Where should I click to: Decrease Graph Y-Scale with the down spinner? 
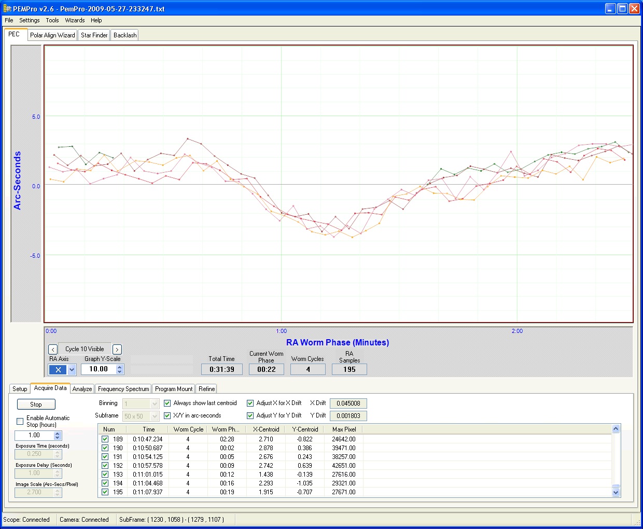click(120, 372)
